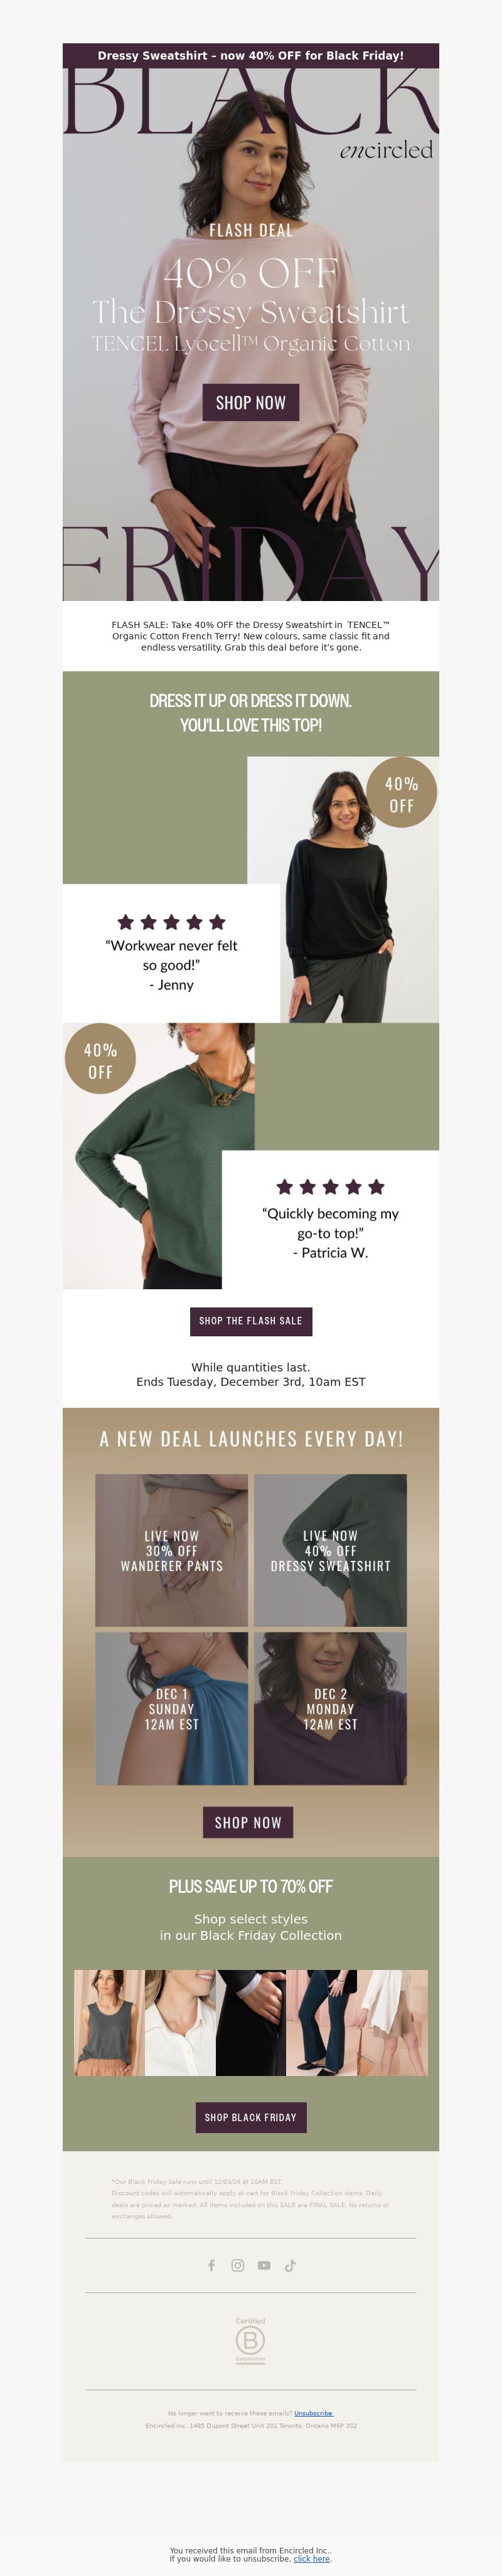Open the TikTok social icon
The height and width of the screenshot is (2576, 502).
pyautogui.click(x=290, y=2265)
